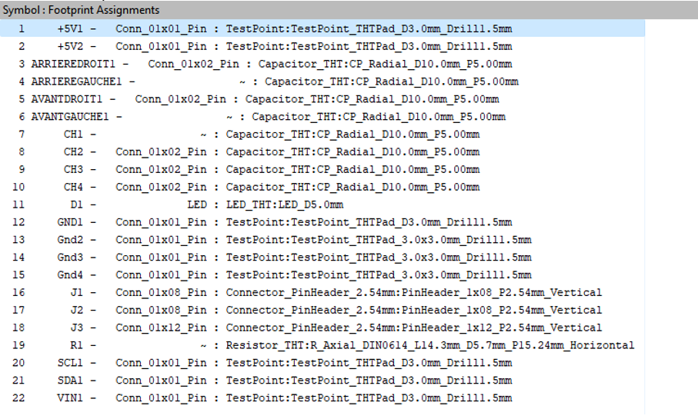Click the J3 1x12 pin header row
This screenshot has height=419, width=698.
(308, 328)
